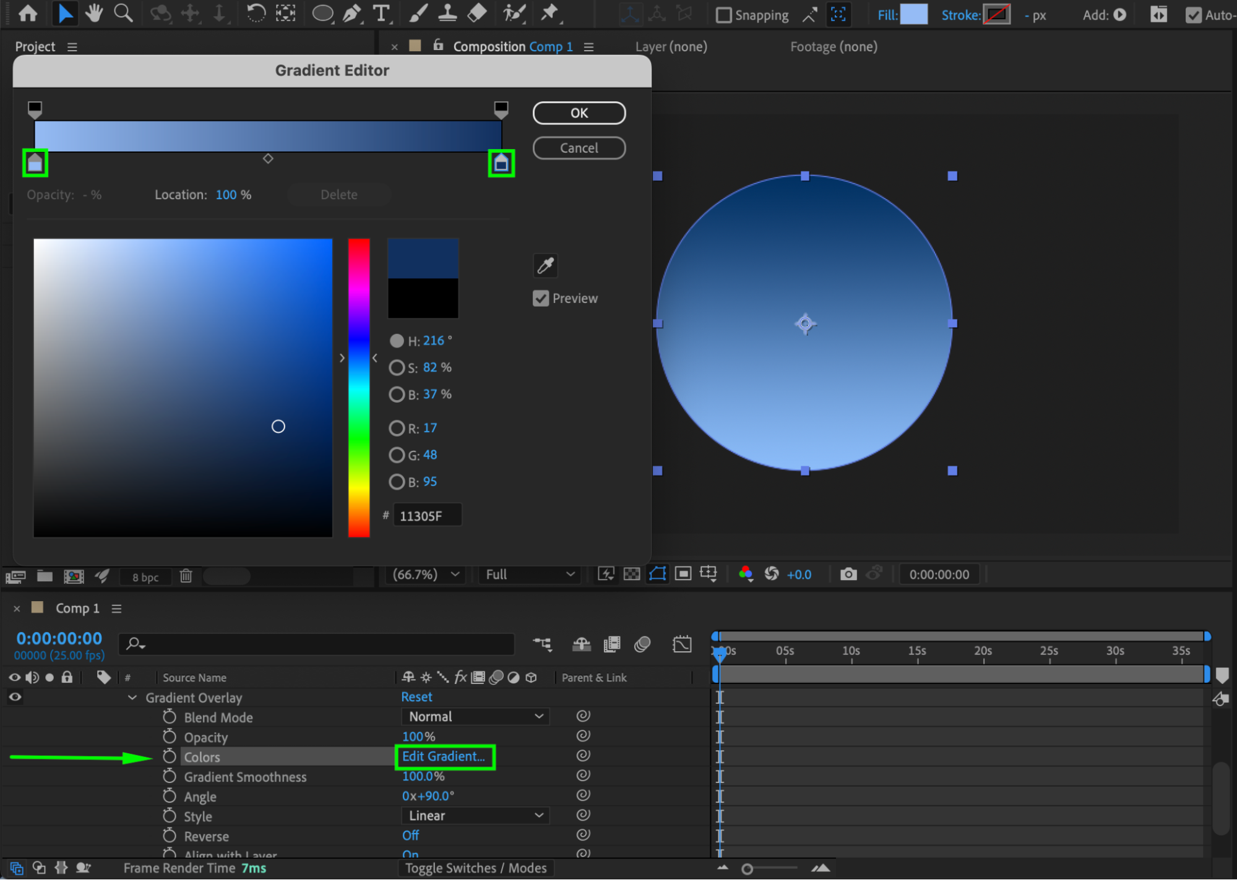Image resolution: width=1237 pixels, height=880 pixels.
Task: Pick a color with the Gradient Editor eyedropper
Action: (545, 266)
